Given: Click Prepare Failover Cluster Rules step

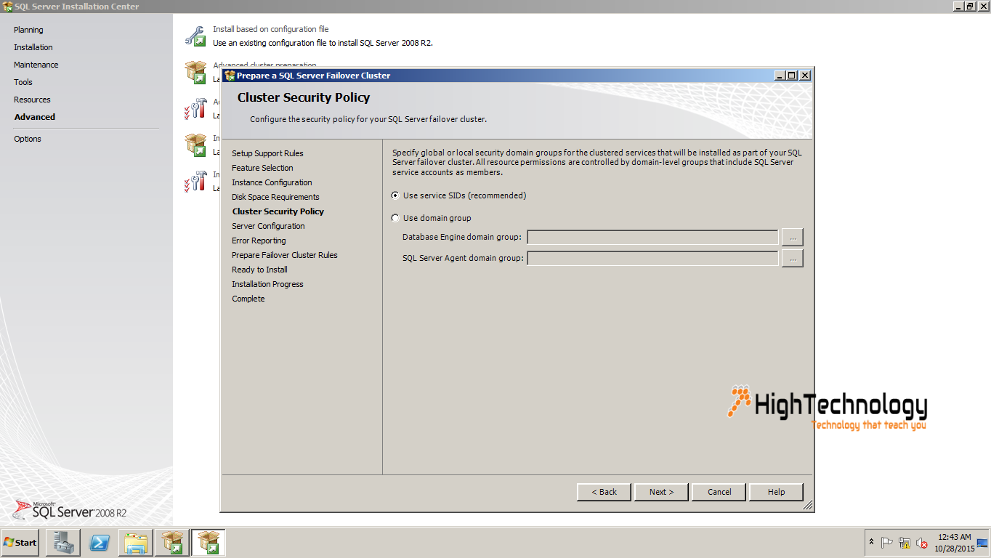Looking at the screenshot, I should point(285,255).
